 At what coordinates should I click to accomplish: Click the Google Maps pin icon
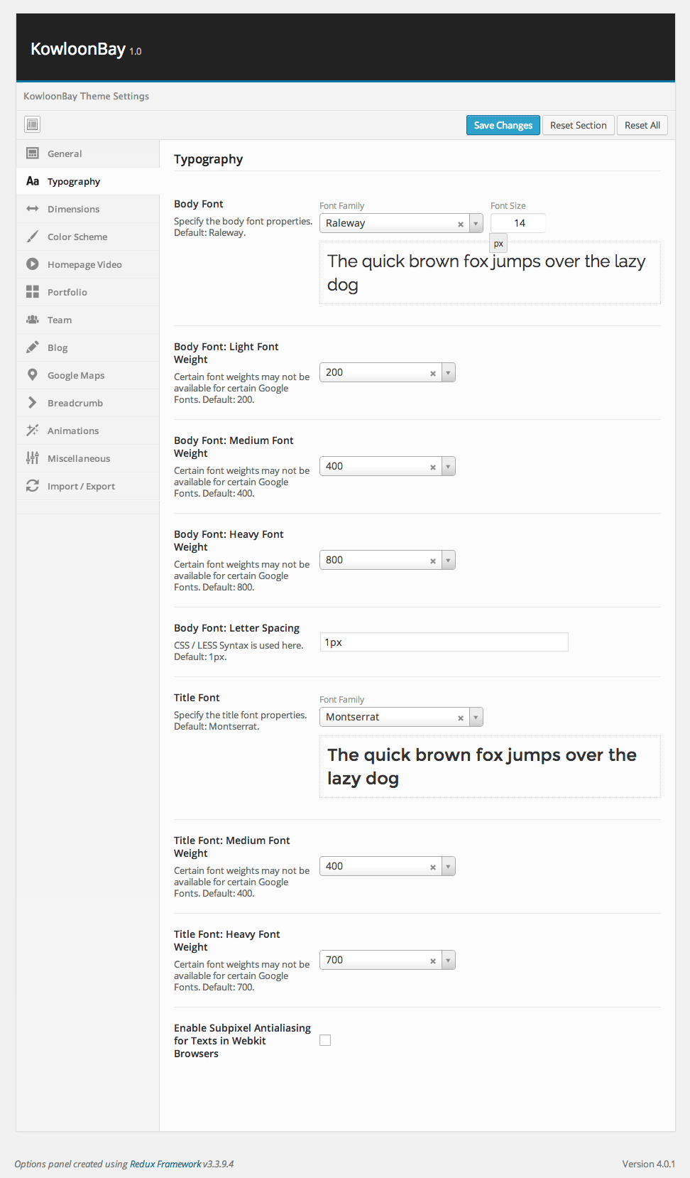click(x=32, y=375)
